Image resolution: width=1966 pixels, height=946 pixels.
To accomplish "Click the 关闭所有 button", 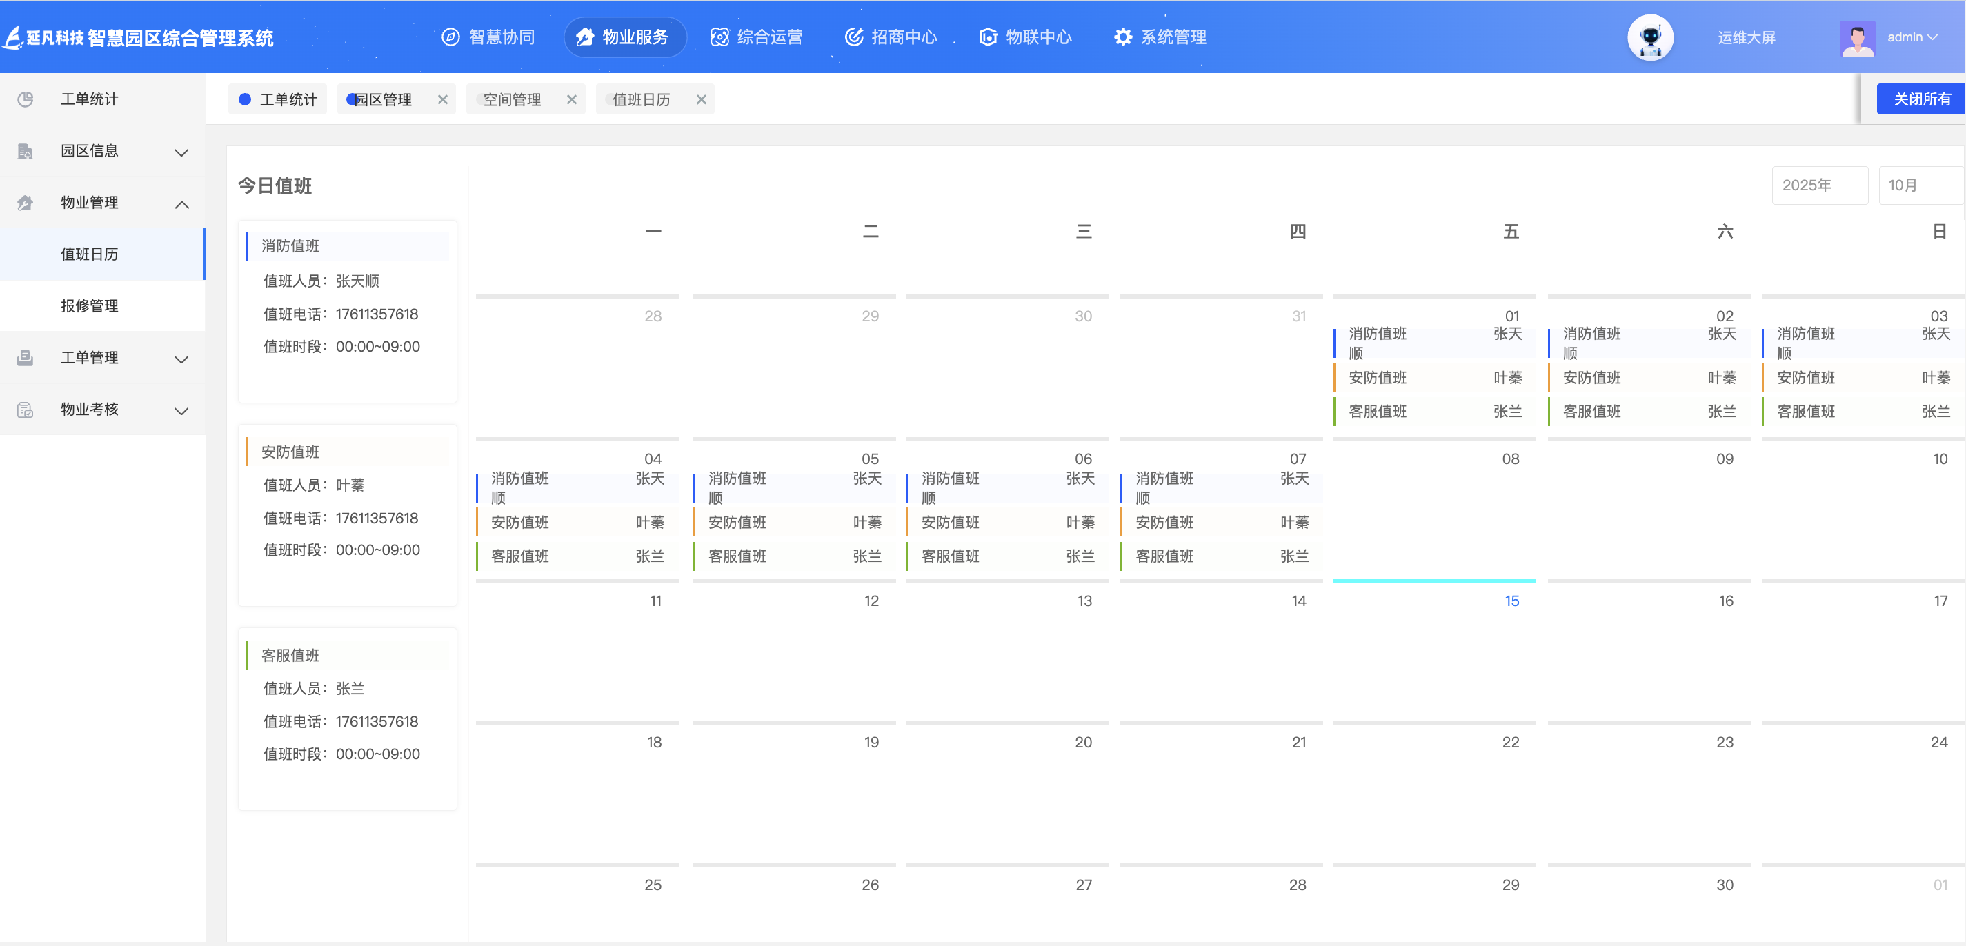I will (1921, 99).
